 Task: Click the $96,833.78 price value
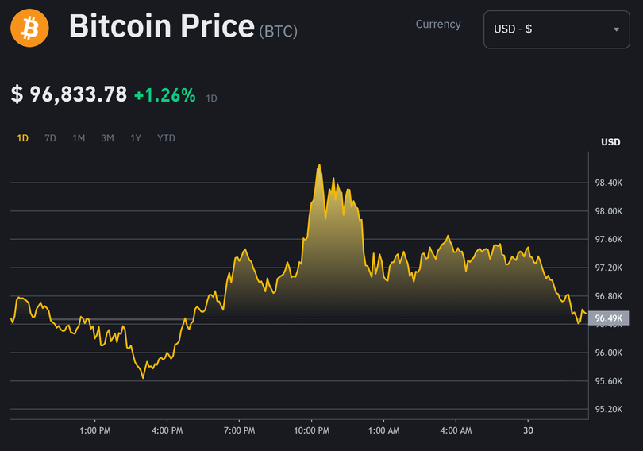coord(69,94)
